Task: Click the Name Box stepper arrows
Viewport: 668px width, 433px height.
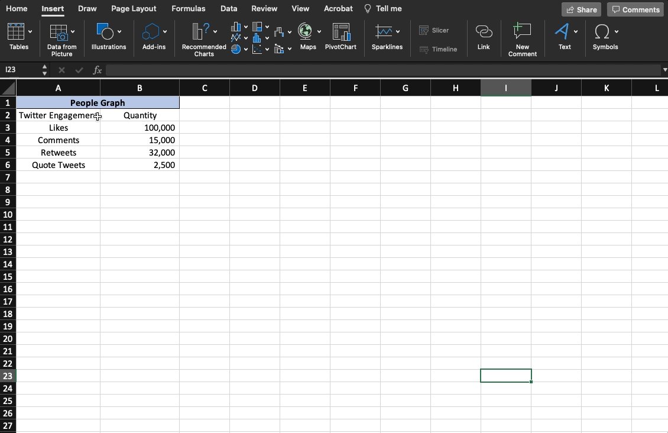Action: pyautogui.click(x=45, y=70)
